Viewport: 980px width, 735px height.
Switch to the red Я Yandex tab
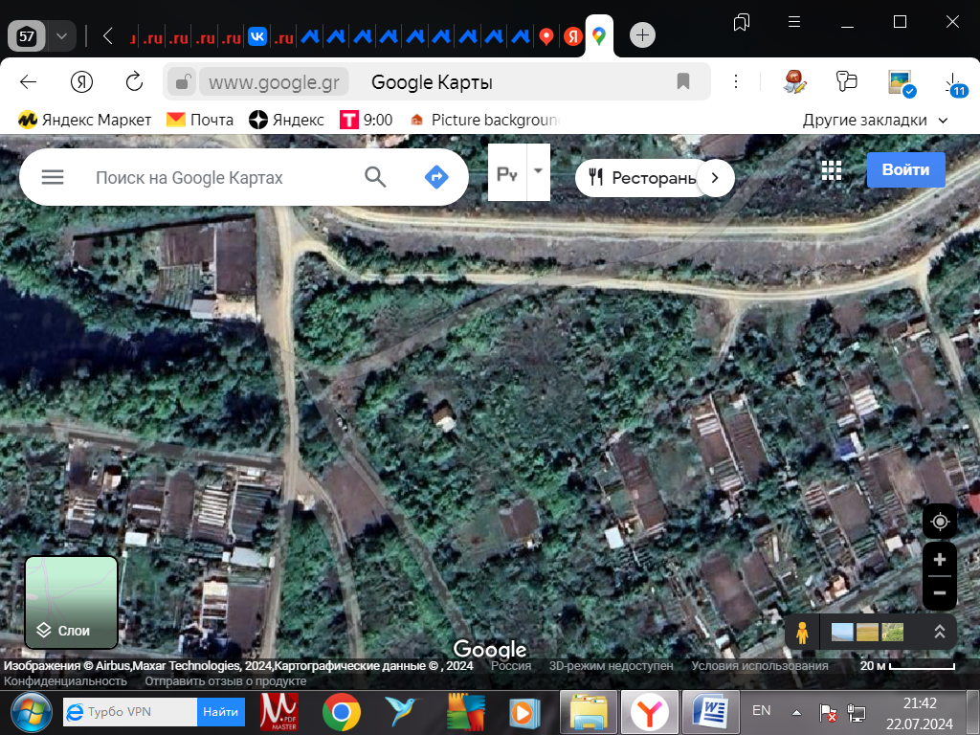[572, 36]
